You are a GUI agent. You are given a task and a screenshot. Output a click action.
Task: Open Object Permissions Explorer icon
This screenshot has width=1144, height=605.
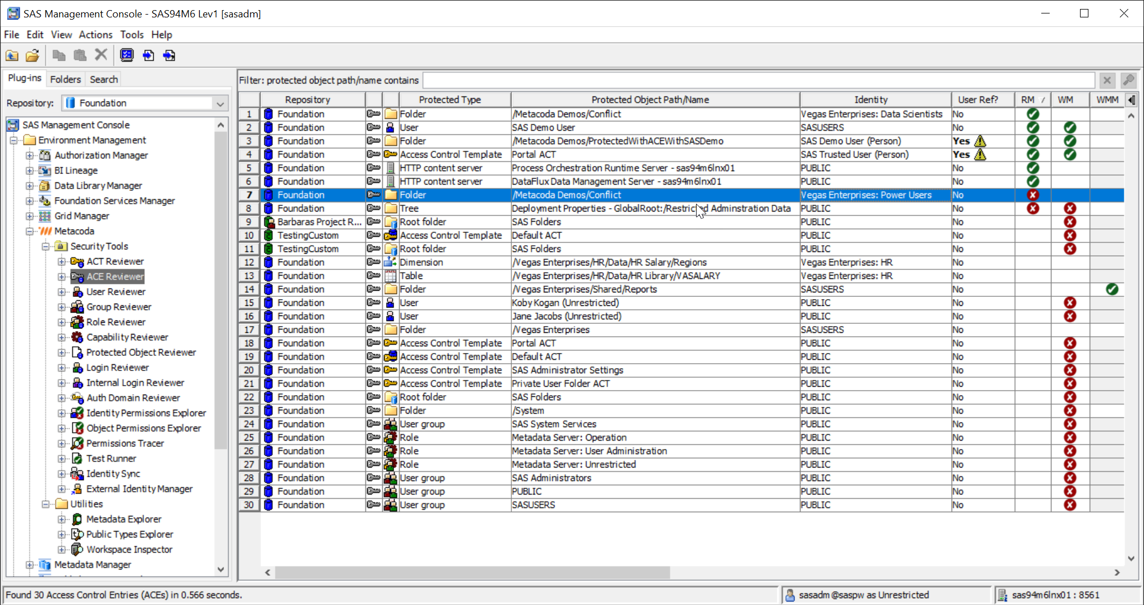pos(77,428)
